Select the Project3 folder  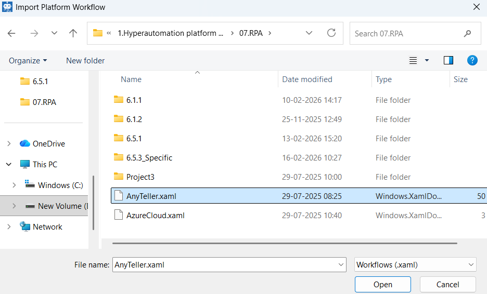tap(299, 177)
